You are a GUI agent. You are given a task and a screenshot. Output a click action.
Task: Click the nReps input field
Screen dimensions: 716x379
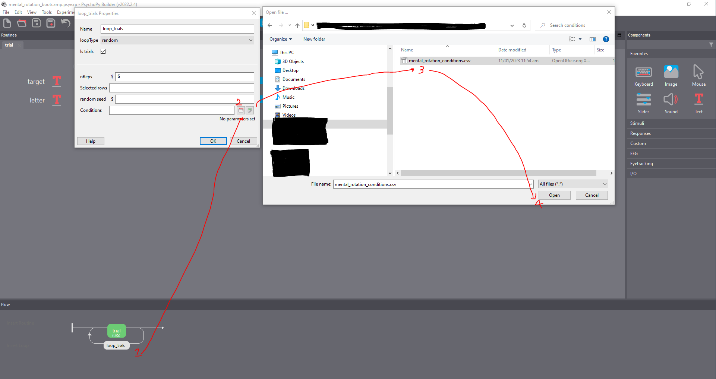pos(184,77)
